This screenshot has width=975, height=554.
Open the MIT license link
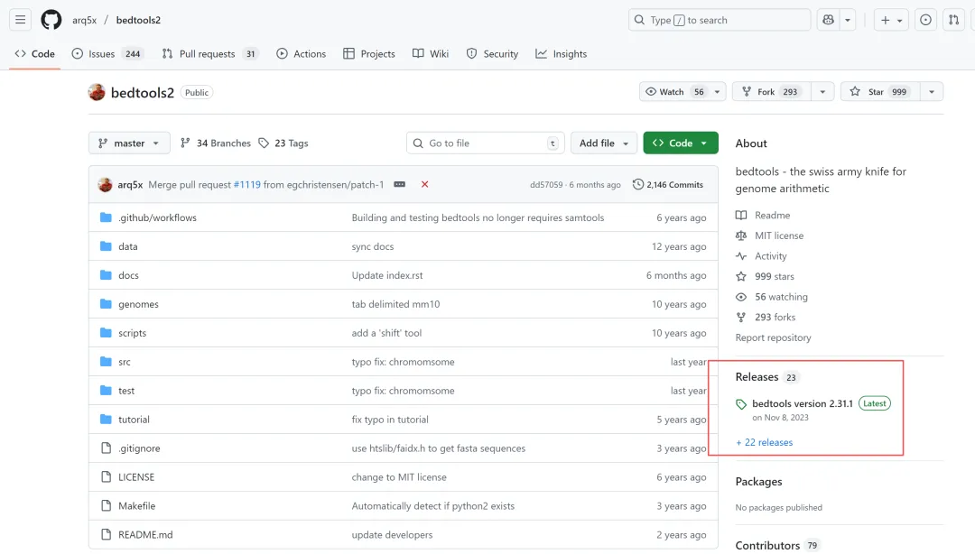770,235
